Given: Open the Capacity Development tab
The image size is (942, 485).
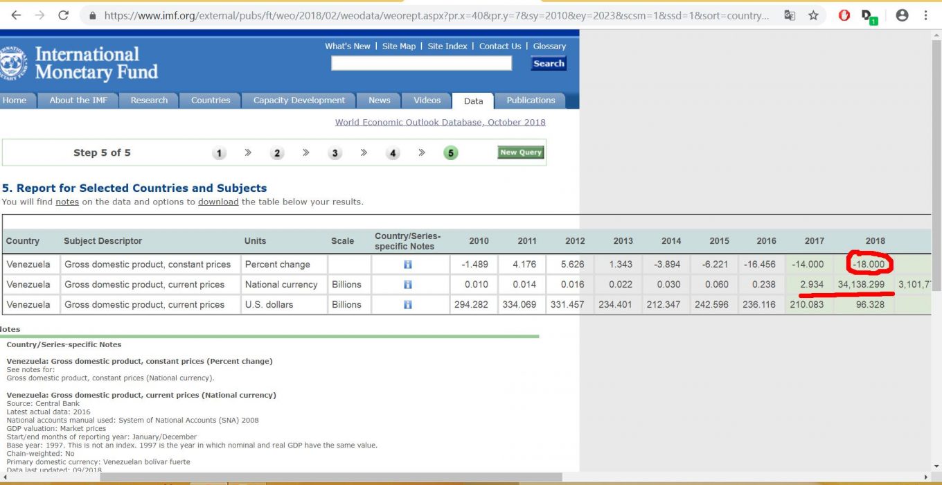Looking at the screenshot, I should point(299,100).
